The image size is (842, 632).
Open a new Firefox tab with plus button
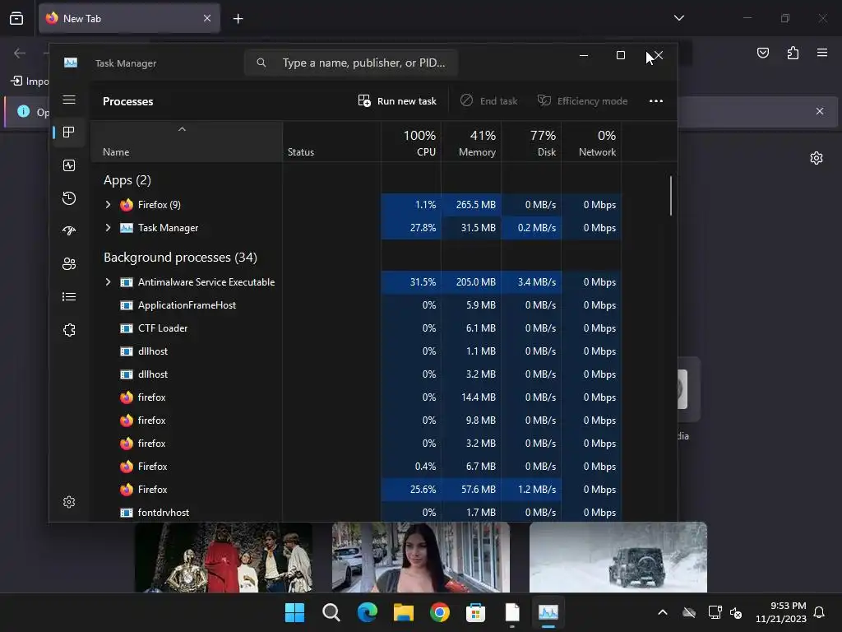point(238,19)
